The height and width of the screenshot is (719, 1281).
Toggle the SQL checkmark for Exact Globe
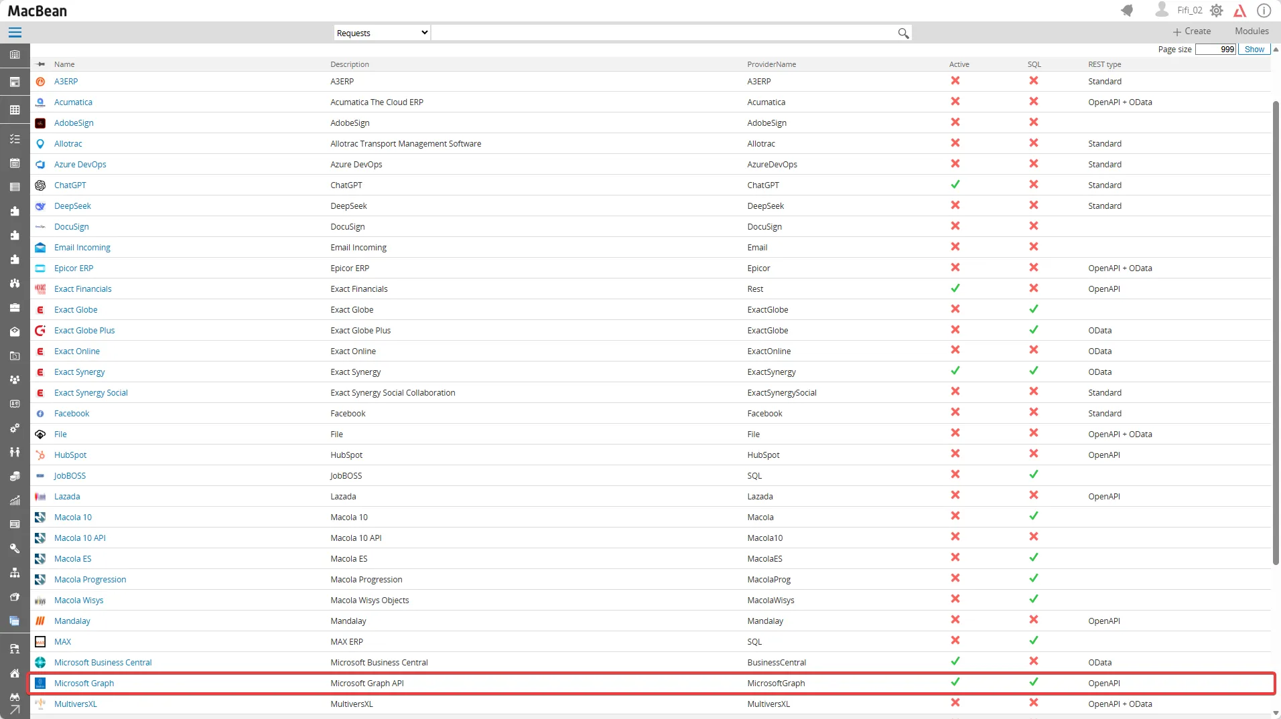coord(1034,309)
